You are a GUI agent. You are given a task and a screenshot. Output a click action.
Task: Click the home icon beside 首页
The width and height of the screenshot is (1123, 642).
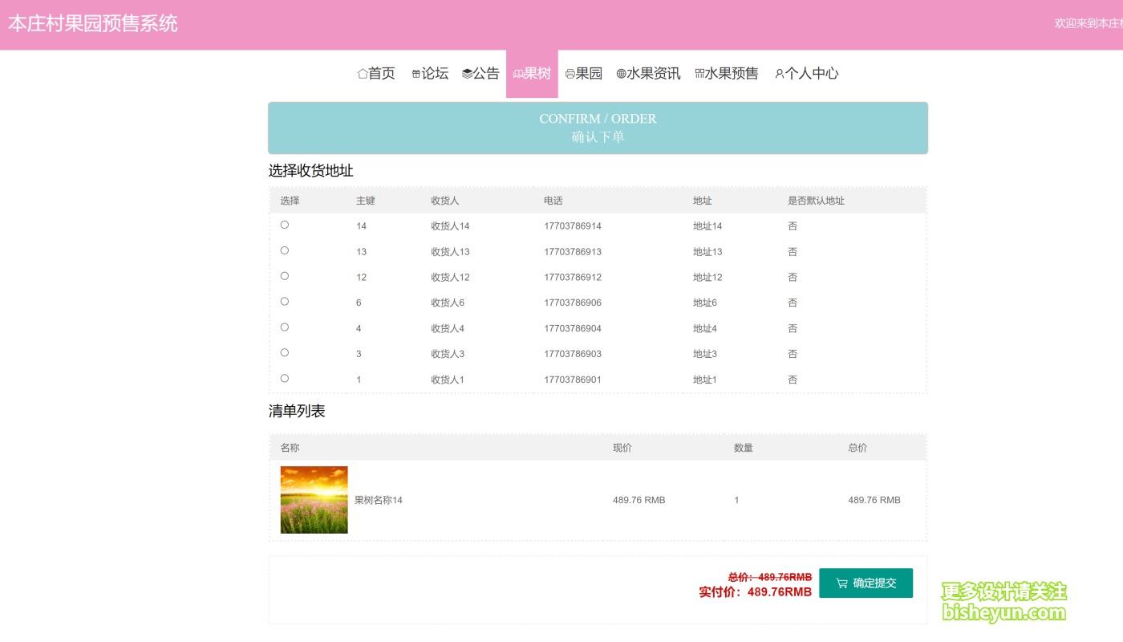point(363,74)
